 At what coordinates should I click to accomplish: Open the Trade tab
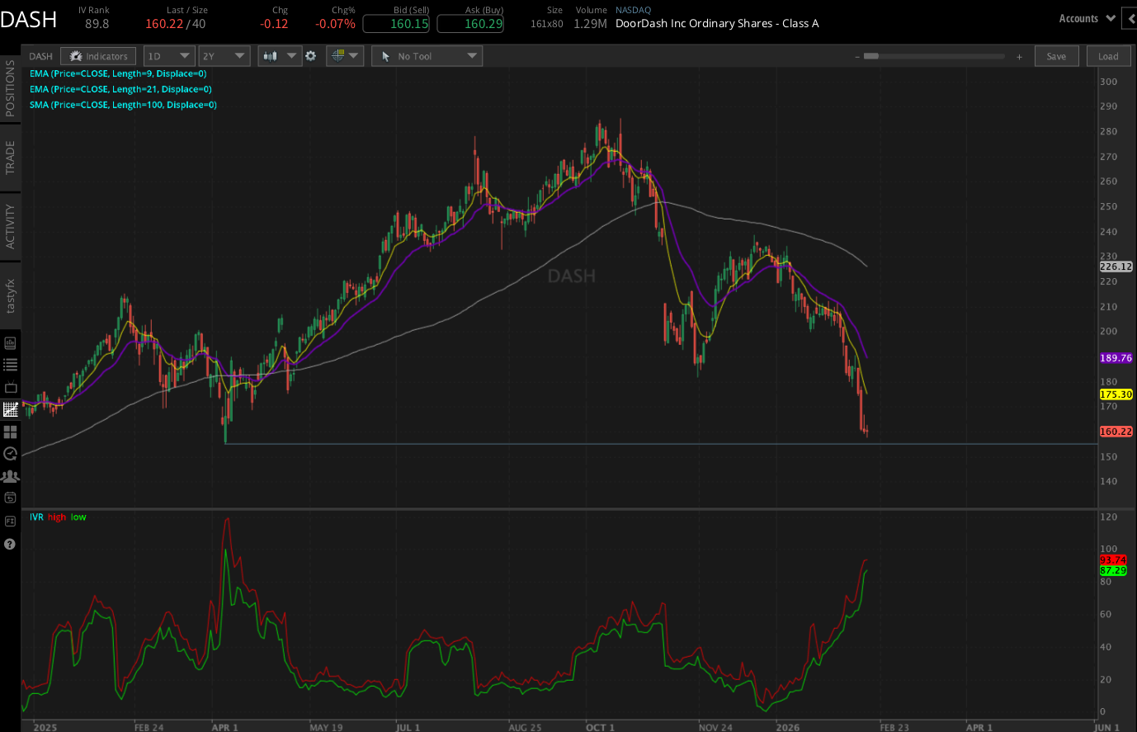(11, 157)
